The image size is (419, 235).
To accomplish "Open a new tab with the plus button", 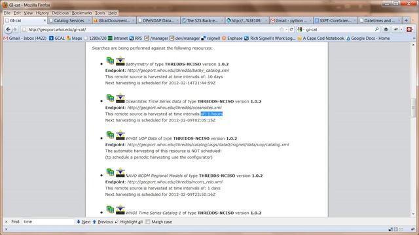I will pos(406,20).
